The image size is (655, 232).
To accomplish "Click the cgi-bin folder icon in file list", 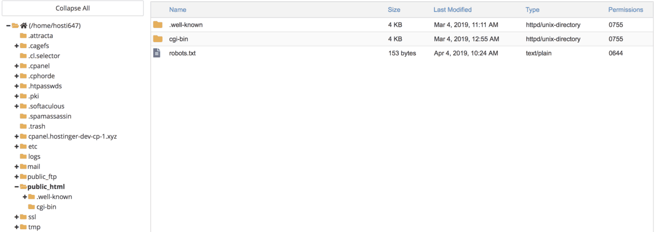I will point(158,39).
